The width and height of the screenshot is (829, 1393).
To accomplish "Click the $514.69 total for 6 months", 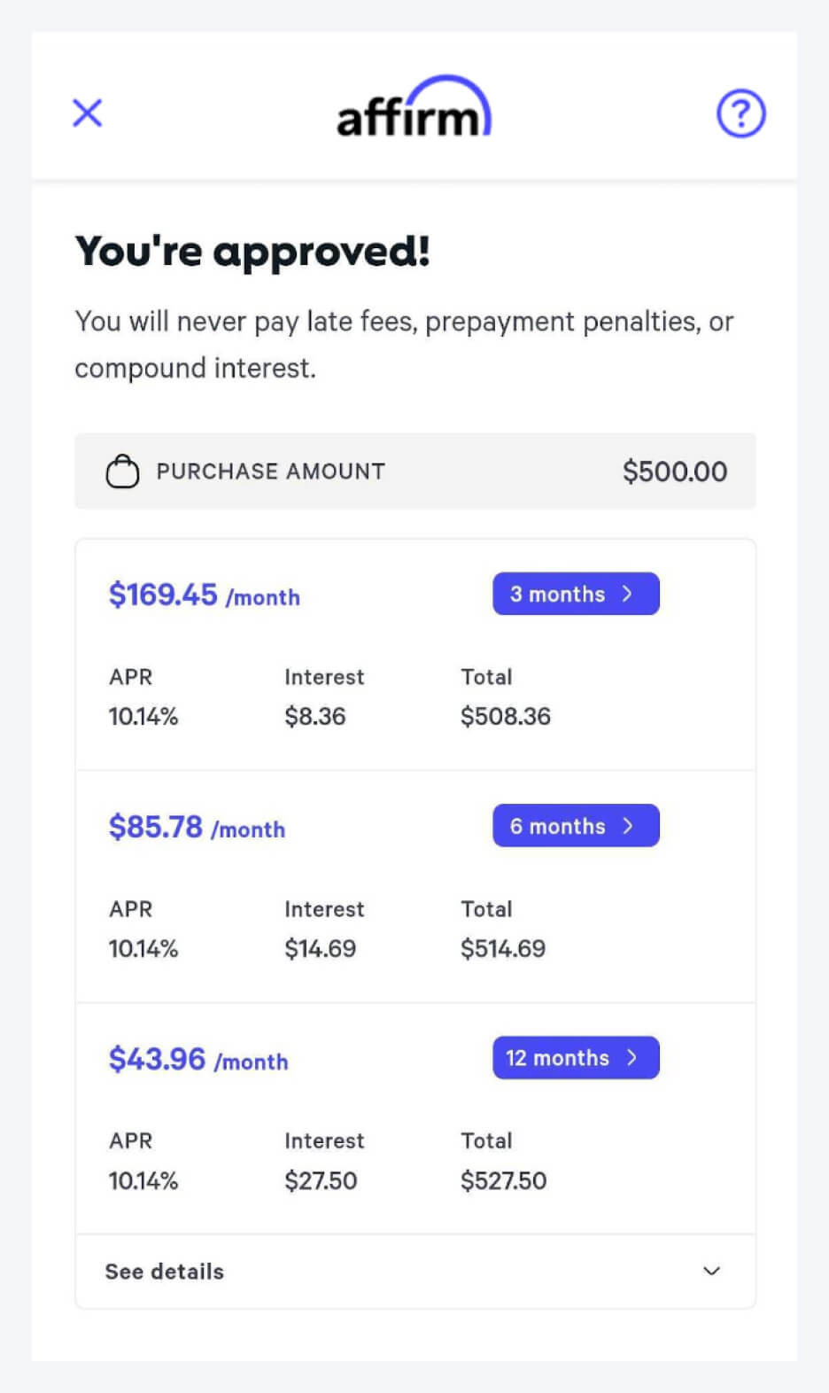I will point(502,949).
